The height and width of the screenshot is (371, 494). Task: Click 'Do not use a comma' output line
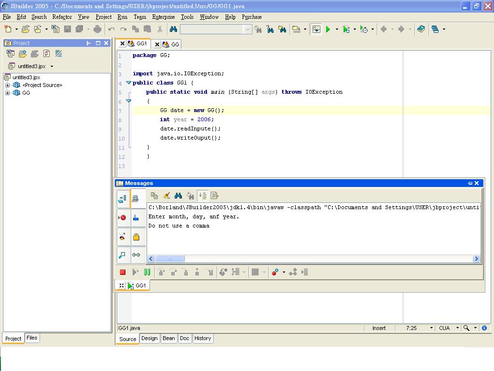click(x=178, y=226)
